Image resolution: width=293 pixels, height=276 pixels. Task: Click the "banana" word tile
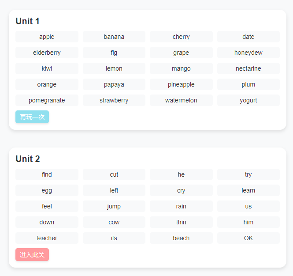pyautogui.click(x=114, y=37)
